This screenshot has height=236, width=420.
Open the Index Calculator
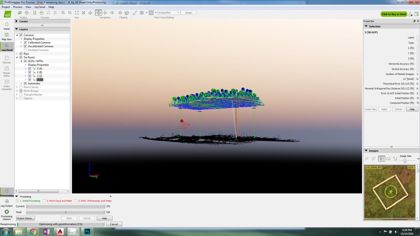[7, 85]
